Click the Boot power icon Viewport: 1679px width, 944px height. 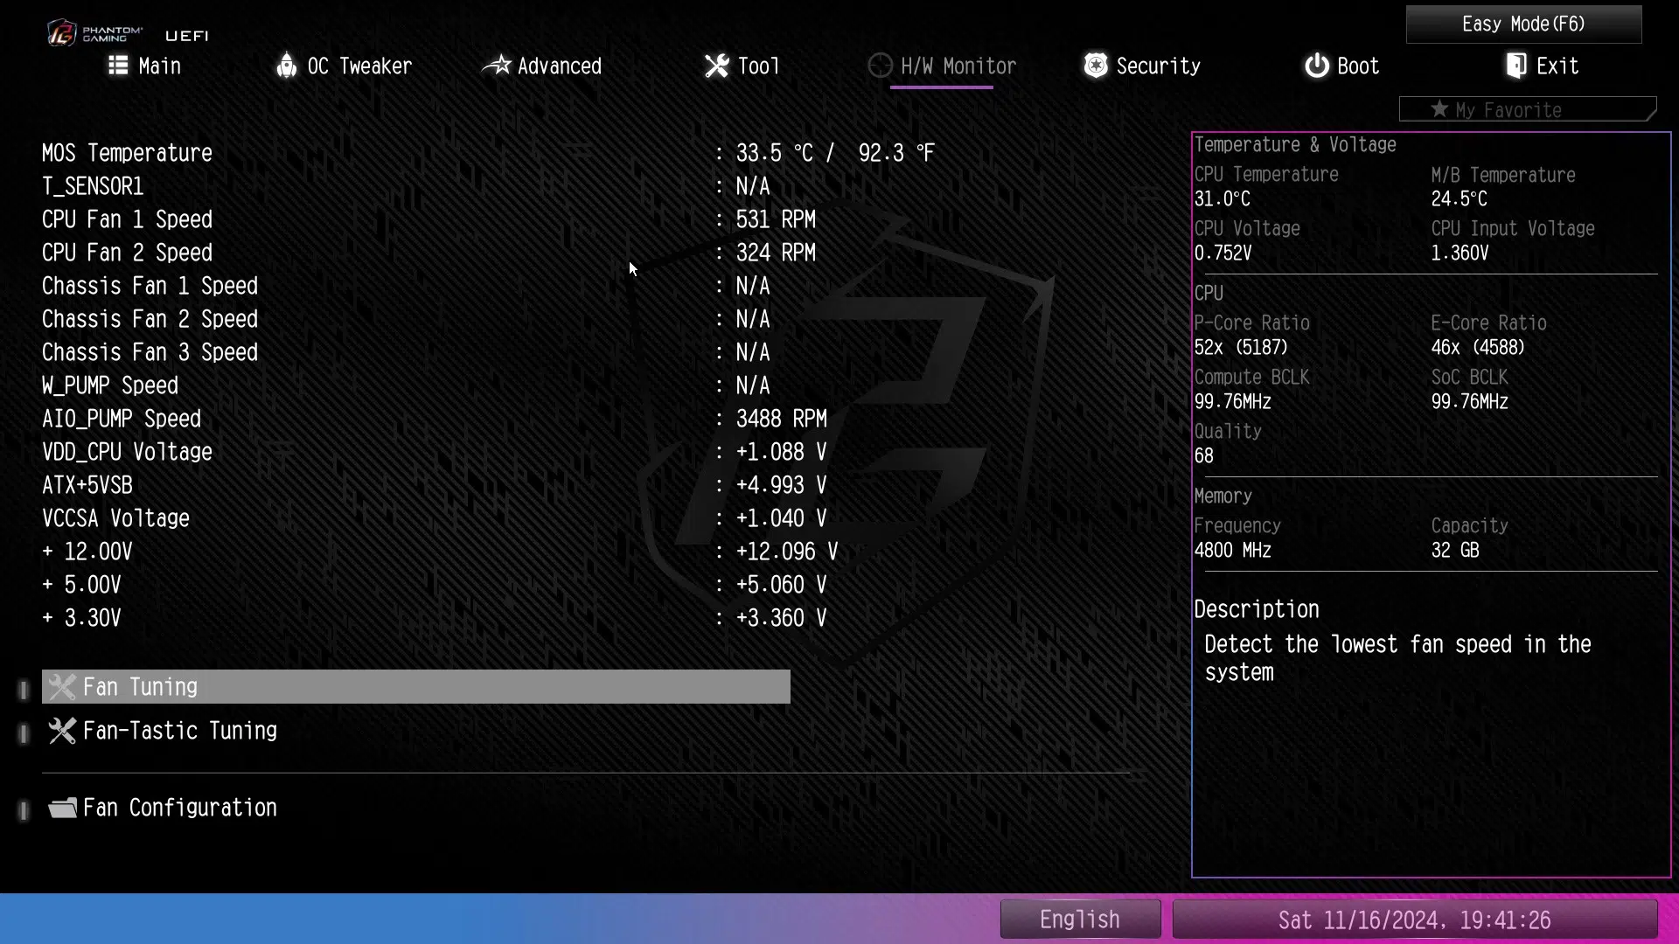point(1316,66)
